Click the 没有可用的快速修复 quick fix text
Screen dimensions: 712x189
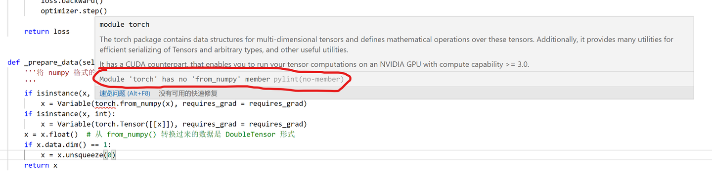click(x=188, y=93)
